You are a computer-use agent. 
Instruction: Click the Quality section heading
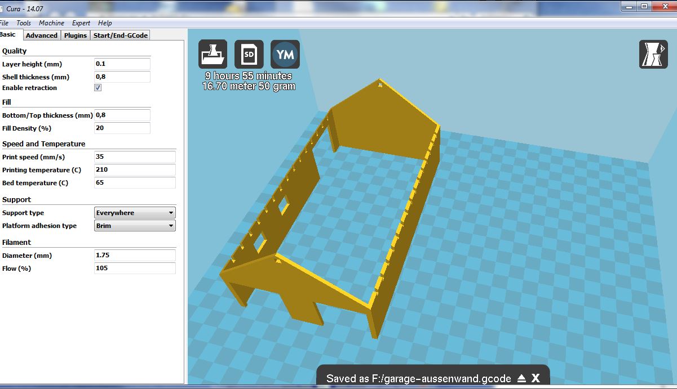click(x=15, y=51)
